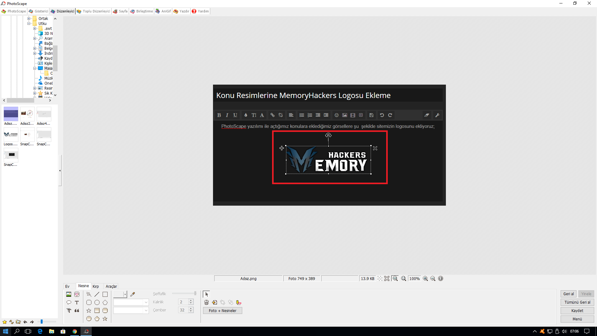
Task: Select the plain Text tool
Action: pos(77,302)
